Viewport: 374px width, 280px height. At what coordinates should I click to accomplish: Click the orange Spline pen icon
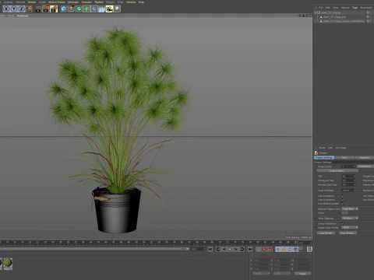click(71, 9)
